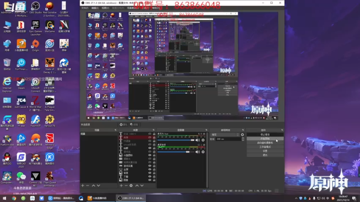Open the Windows Start button
The image size is (360, 202).
(x=4, y=198)
